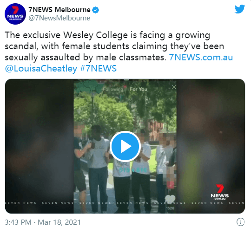Image resolution: width=251 pixels, height=227 pixels.
Task: Open the Twitter bird logo
Action: 239,9
